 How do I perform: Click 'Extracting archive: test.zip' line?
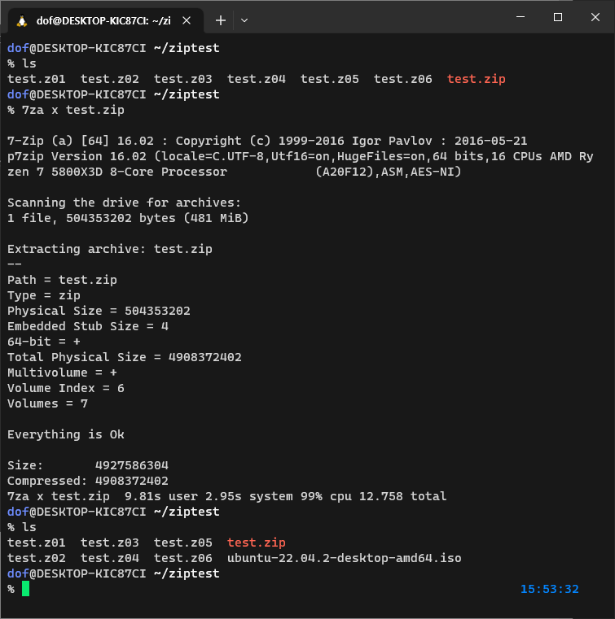coord(110,249)
